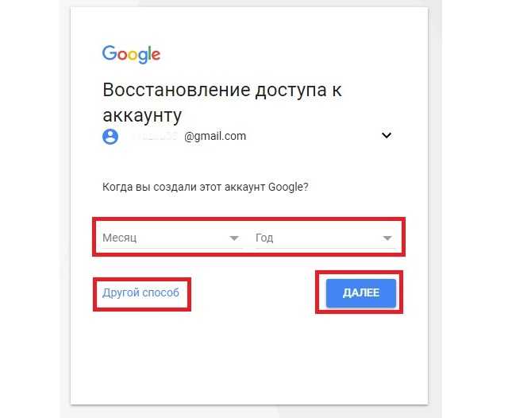This screenshot has width=508, height=418.
Task: Open the Месяц dropdown arrow
Action: click(x=234, y=238)
